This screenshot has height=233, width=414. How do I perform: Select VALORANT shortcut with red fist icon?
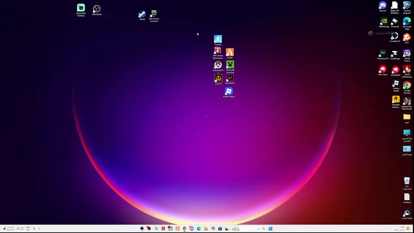395,71
